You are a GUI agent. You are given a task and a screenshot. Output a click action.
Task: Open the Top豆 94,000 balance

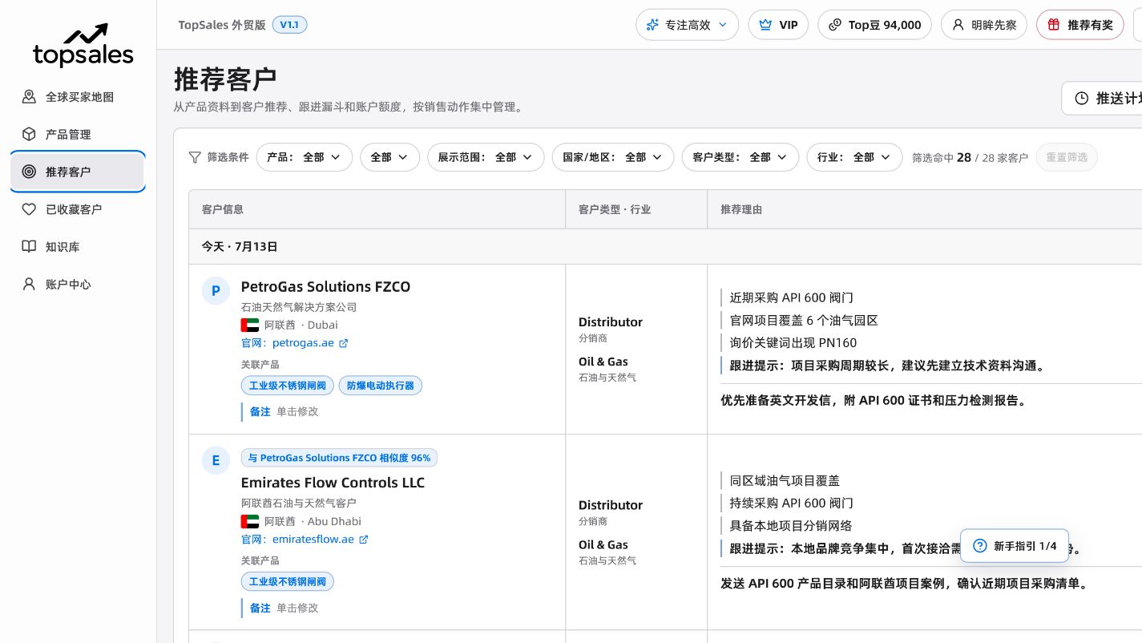click(x=874, y=25)
